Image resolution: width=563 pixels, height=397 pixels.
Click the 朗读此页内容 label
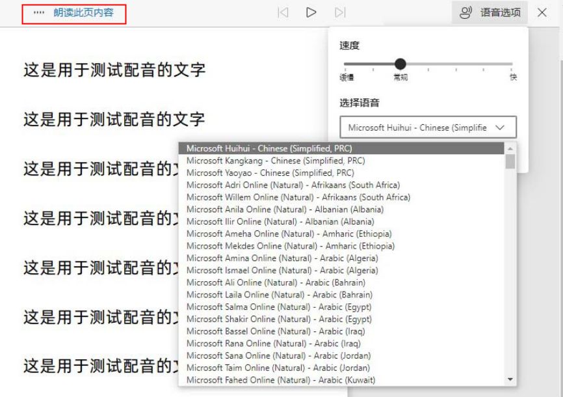click(83, 12)
